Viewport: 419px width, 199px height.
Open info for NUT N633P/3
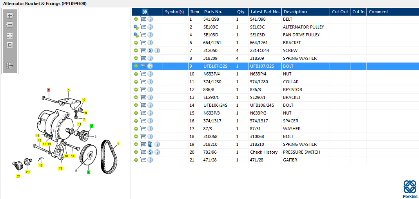(x=150, y=113)
